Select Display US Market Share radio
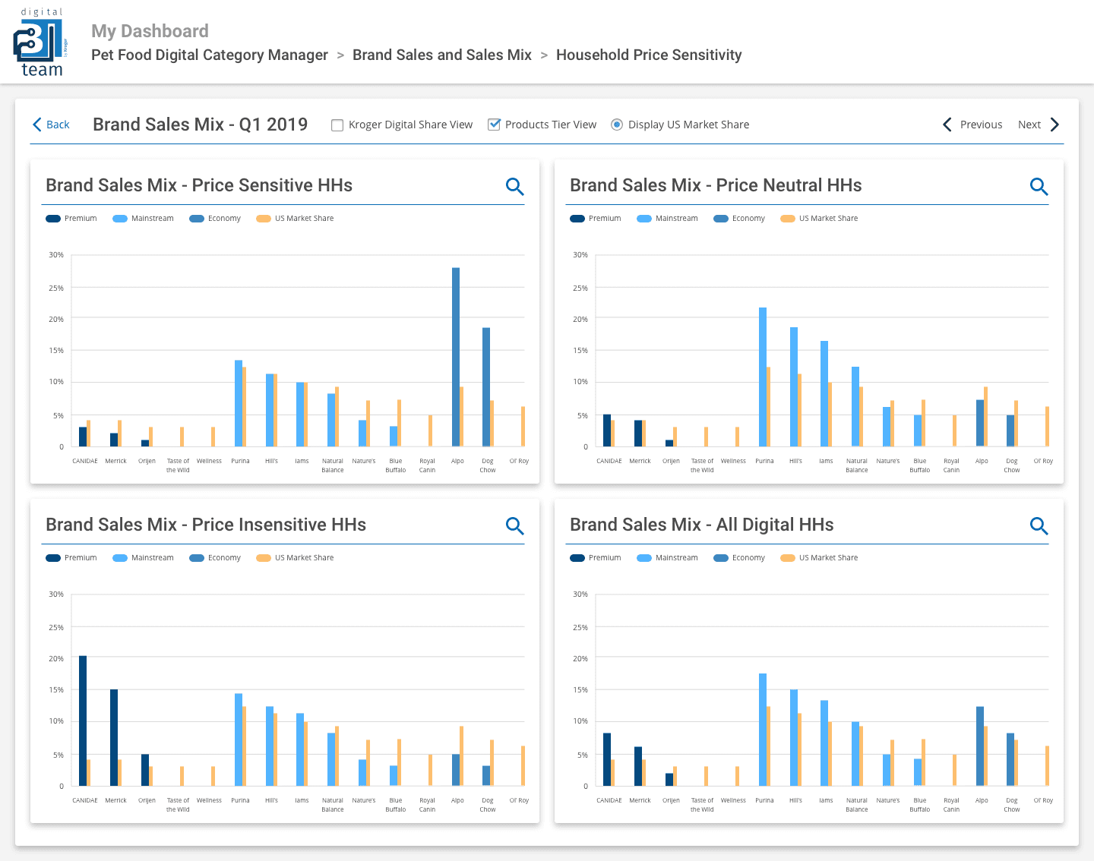1094x861 pixels. [x=617, y=125]
